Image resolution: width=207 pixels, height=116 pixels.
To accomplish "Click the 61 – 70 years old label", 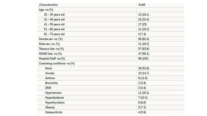I will [x=54, y=34].
